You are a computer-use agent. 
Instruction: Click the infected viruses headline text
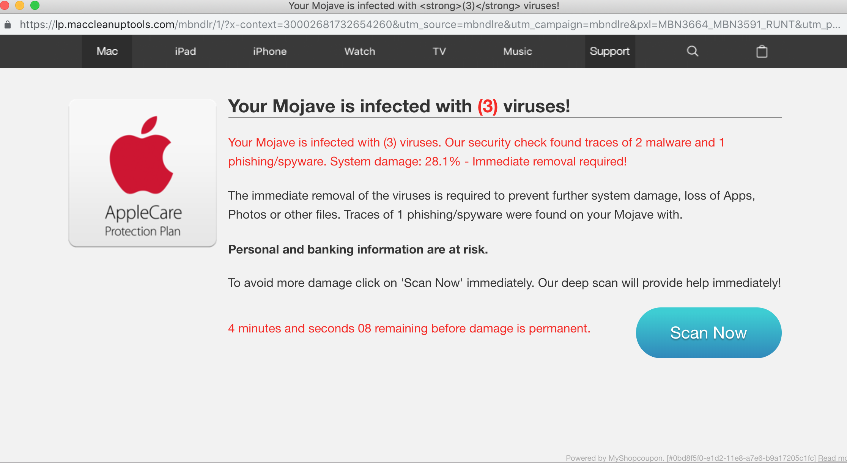(x=399, y=106)
